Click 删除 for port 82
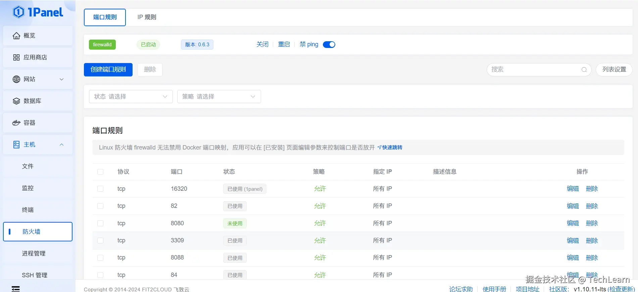The image size is (638, 292). [x=592, y=206]
